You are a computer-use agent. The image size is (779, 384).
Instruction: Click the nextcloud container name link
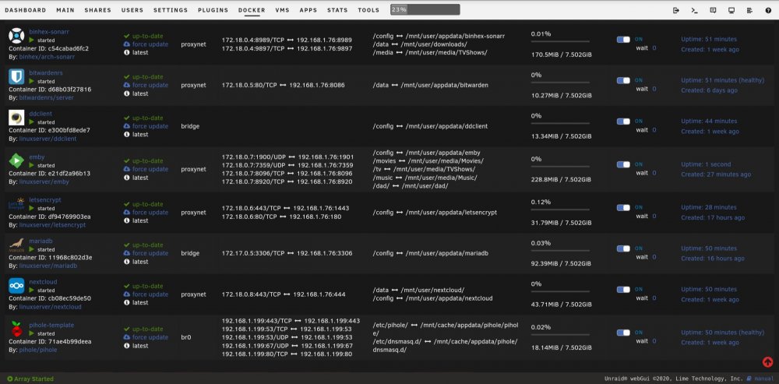tap(43, 282)
